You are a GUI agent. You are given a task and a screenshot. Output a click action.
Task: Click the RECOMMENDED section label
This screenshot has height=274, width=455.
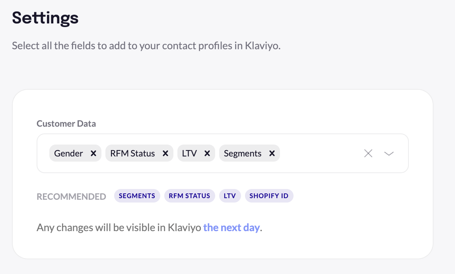tap(71, 196)
